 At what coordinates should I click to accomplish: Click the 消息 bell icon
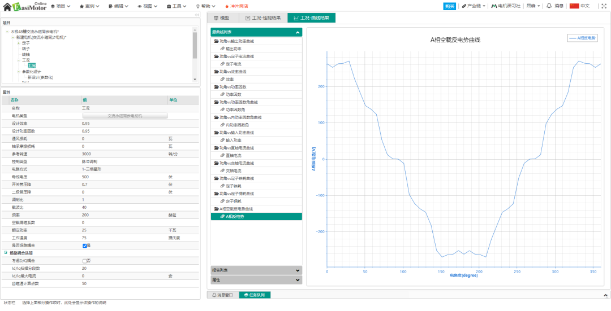click(549, 6)
